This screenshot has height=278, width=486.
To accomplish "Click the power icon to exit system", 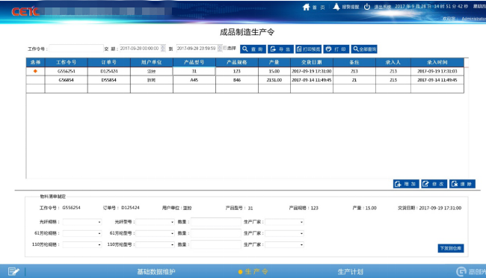I will tap(367, 7).
